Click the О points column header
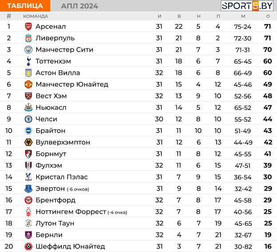Viewport: 277px width, 252px height. (x=268, y=16)
